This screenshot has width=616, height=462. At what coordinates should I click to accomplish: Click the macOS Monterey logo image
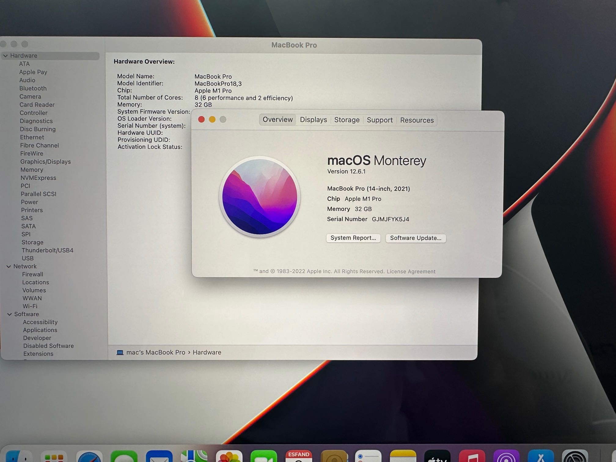[x=260, y=197]
